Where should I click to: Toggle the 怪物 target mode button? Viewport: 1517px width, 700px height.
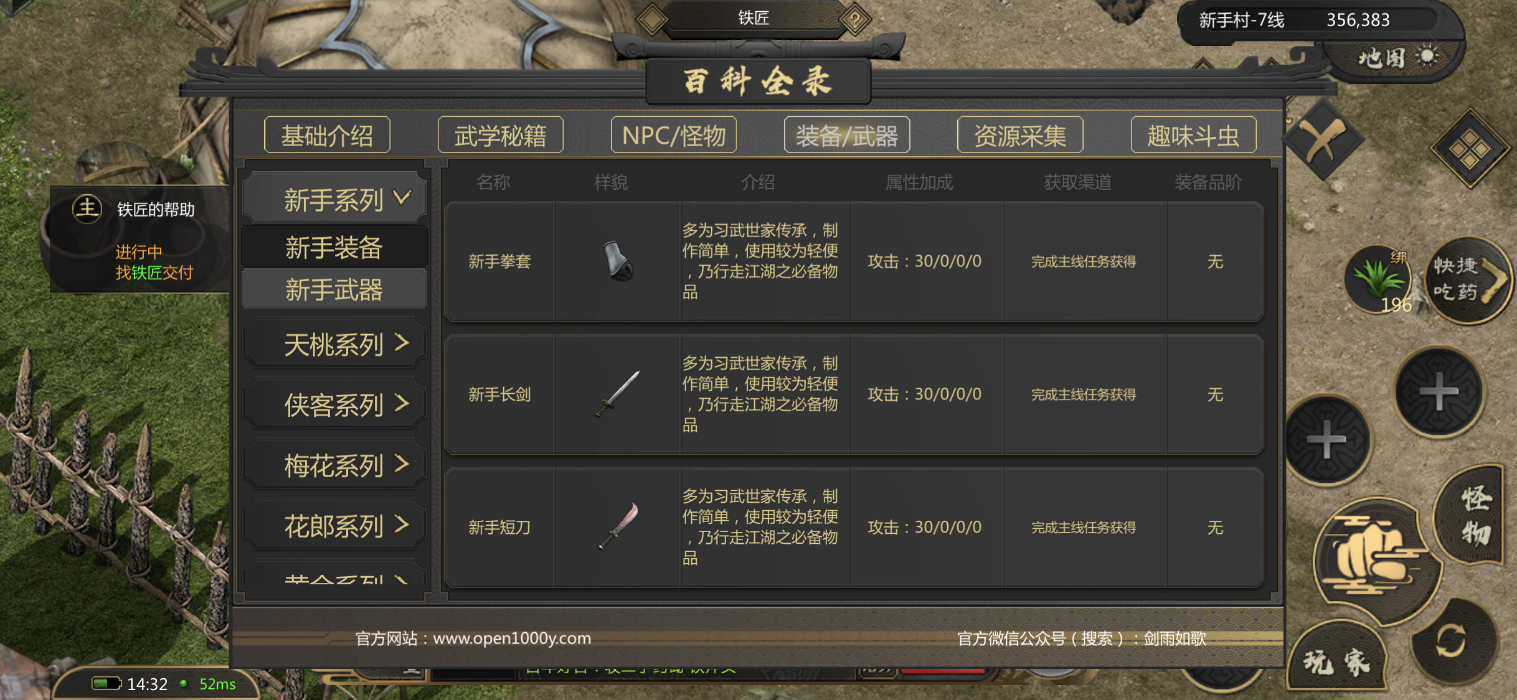tap(1473, 515)
